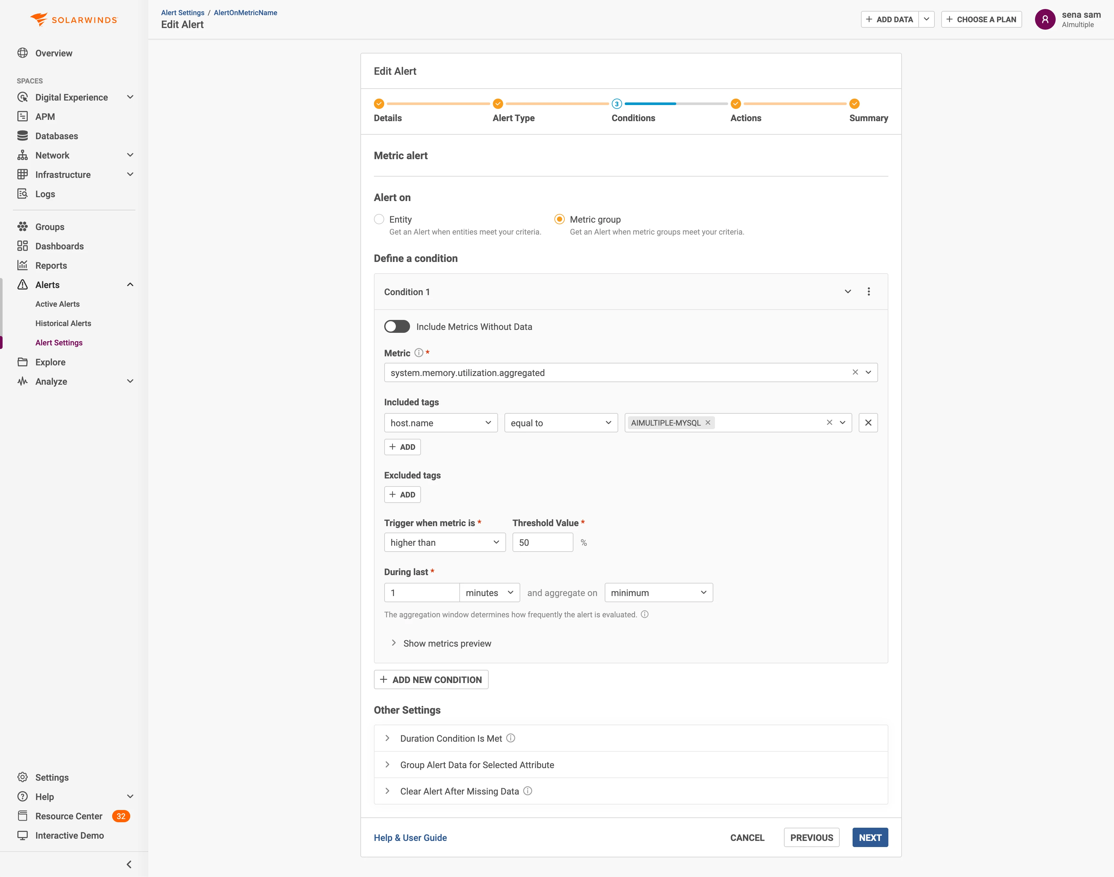
Task: Click the Analyze waveform icon
Action: (x=23, y=381)
